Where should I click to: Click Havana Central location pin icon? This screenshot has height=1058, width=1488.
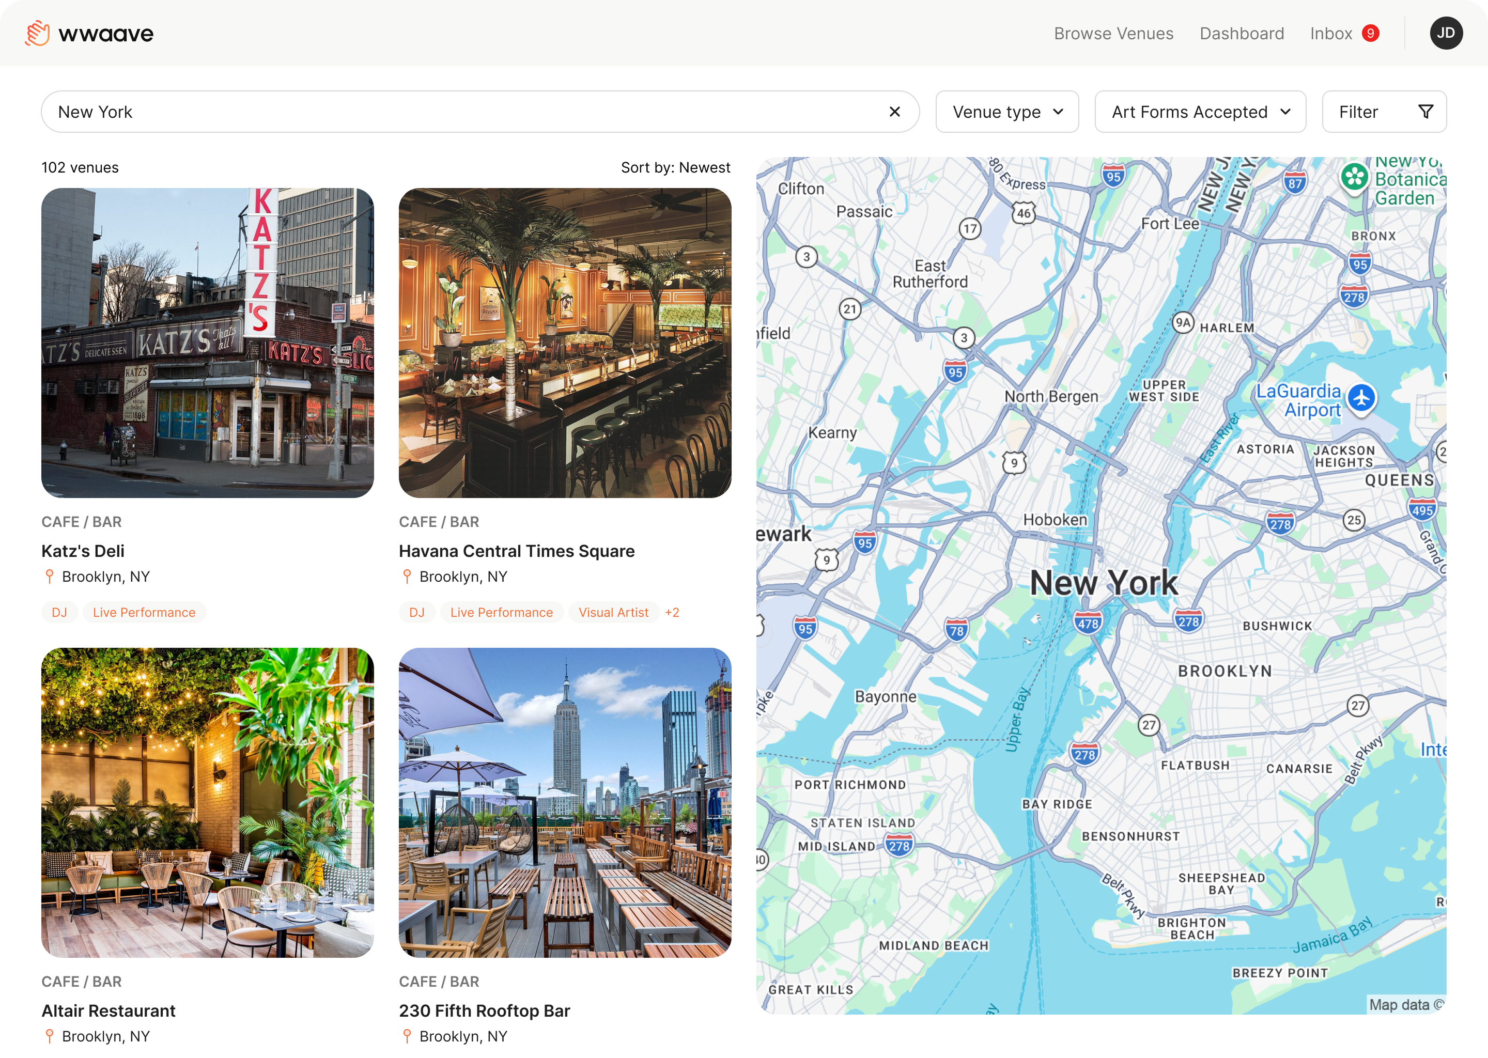407,577
